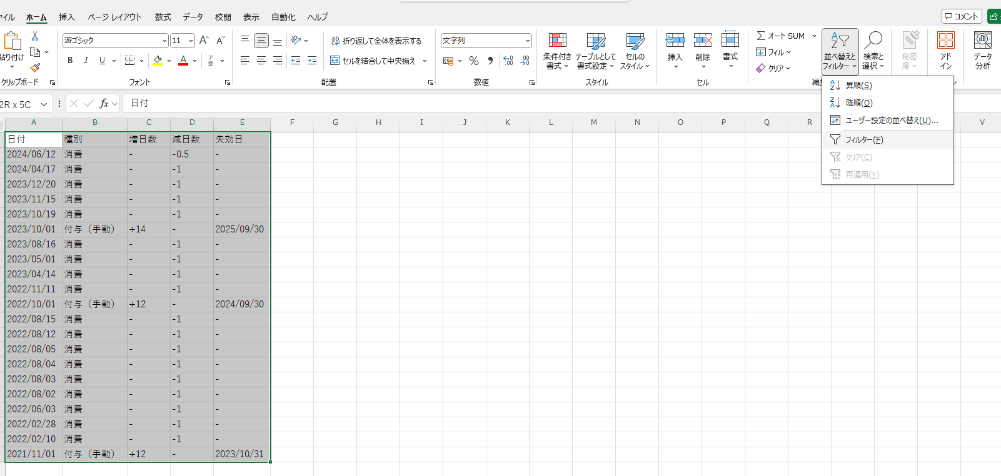Open the font size dropdown
The image size is (1001, 476).
(191, 41)
